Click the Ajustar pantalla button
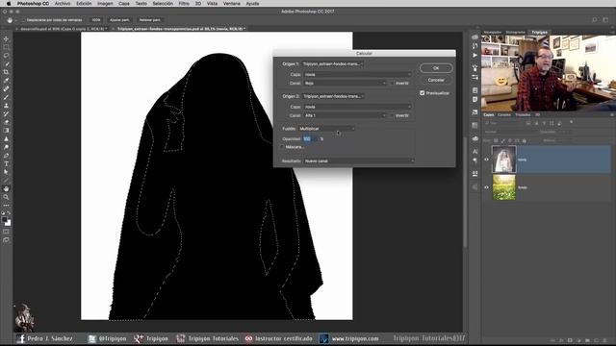 click(119, 19)
